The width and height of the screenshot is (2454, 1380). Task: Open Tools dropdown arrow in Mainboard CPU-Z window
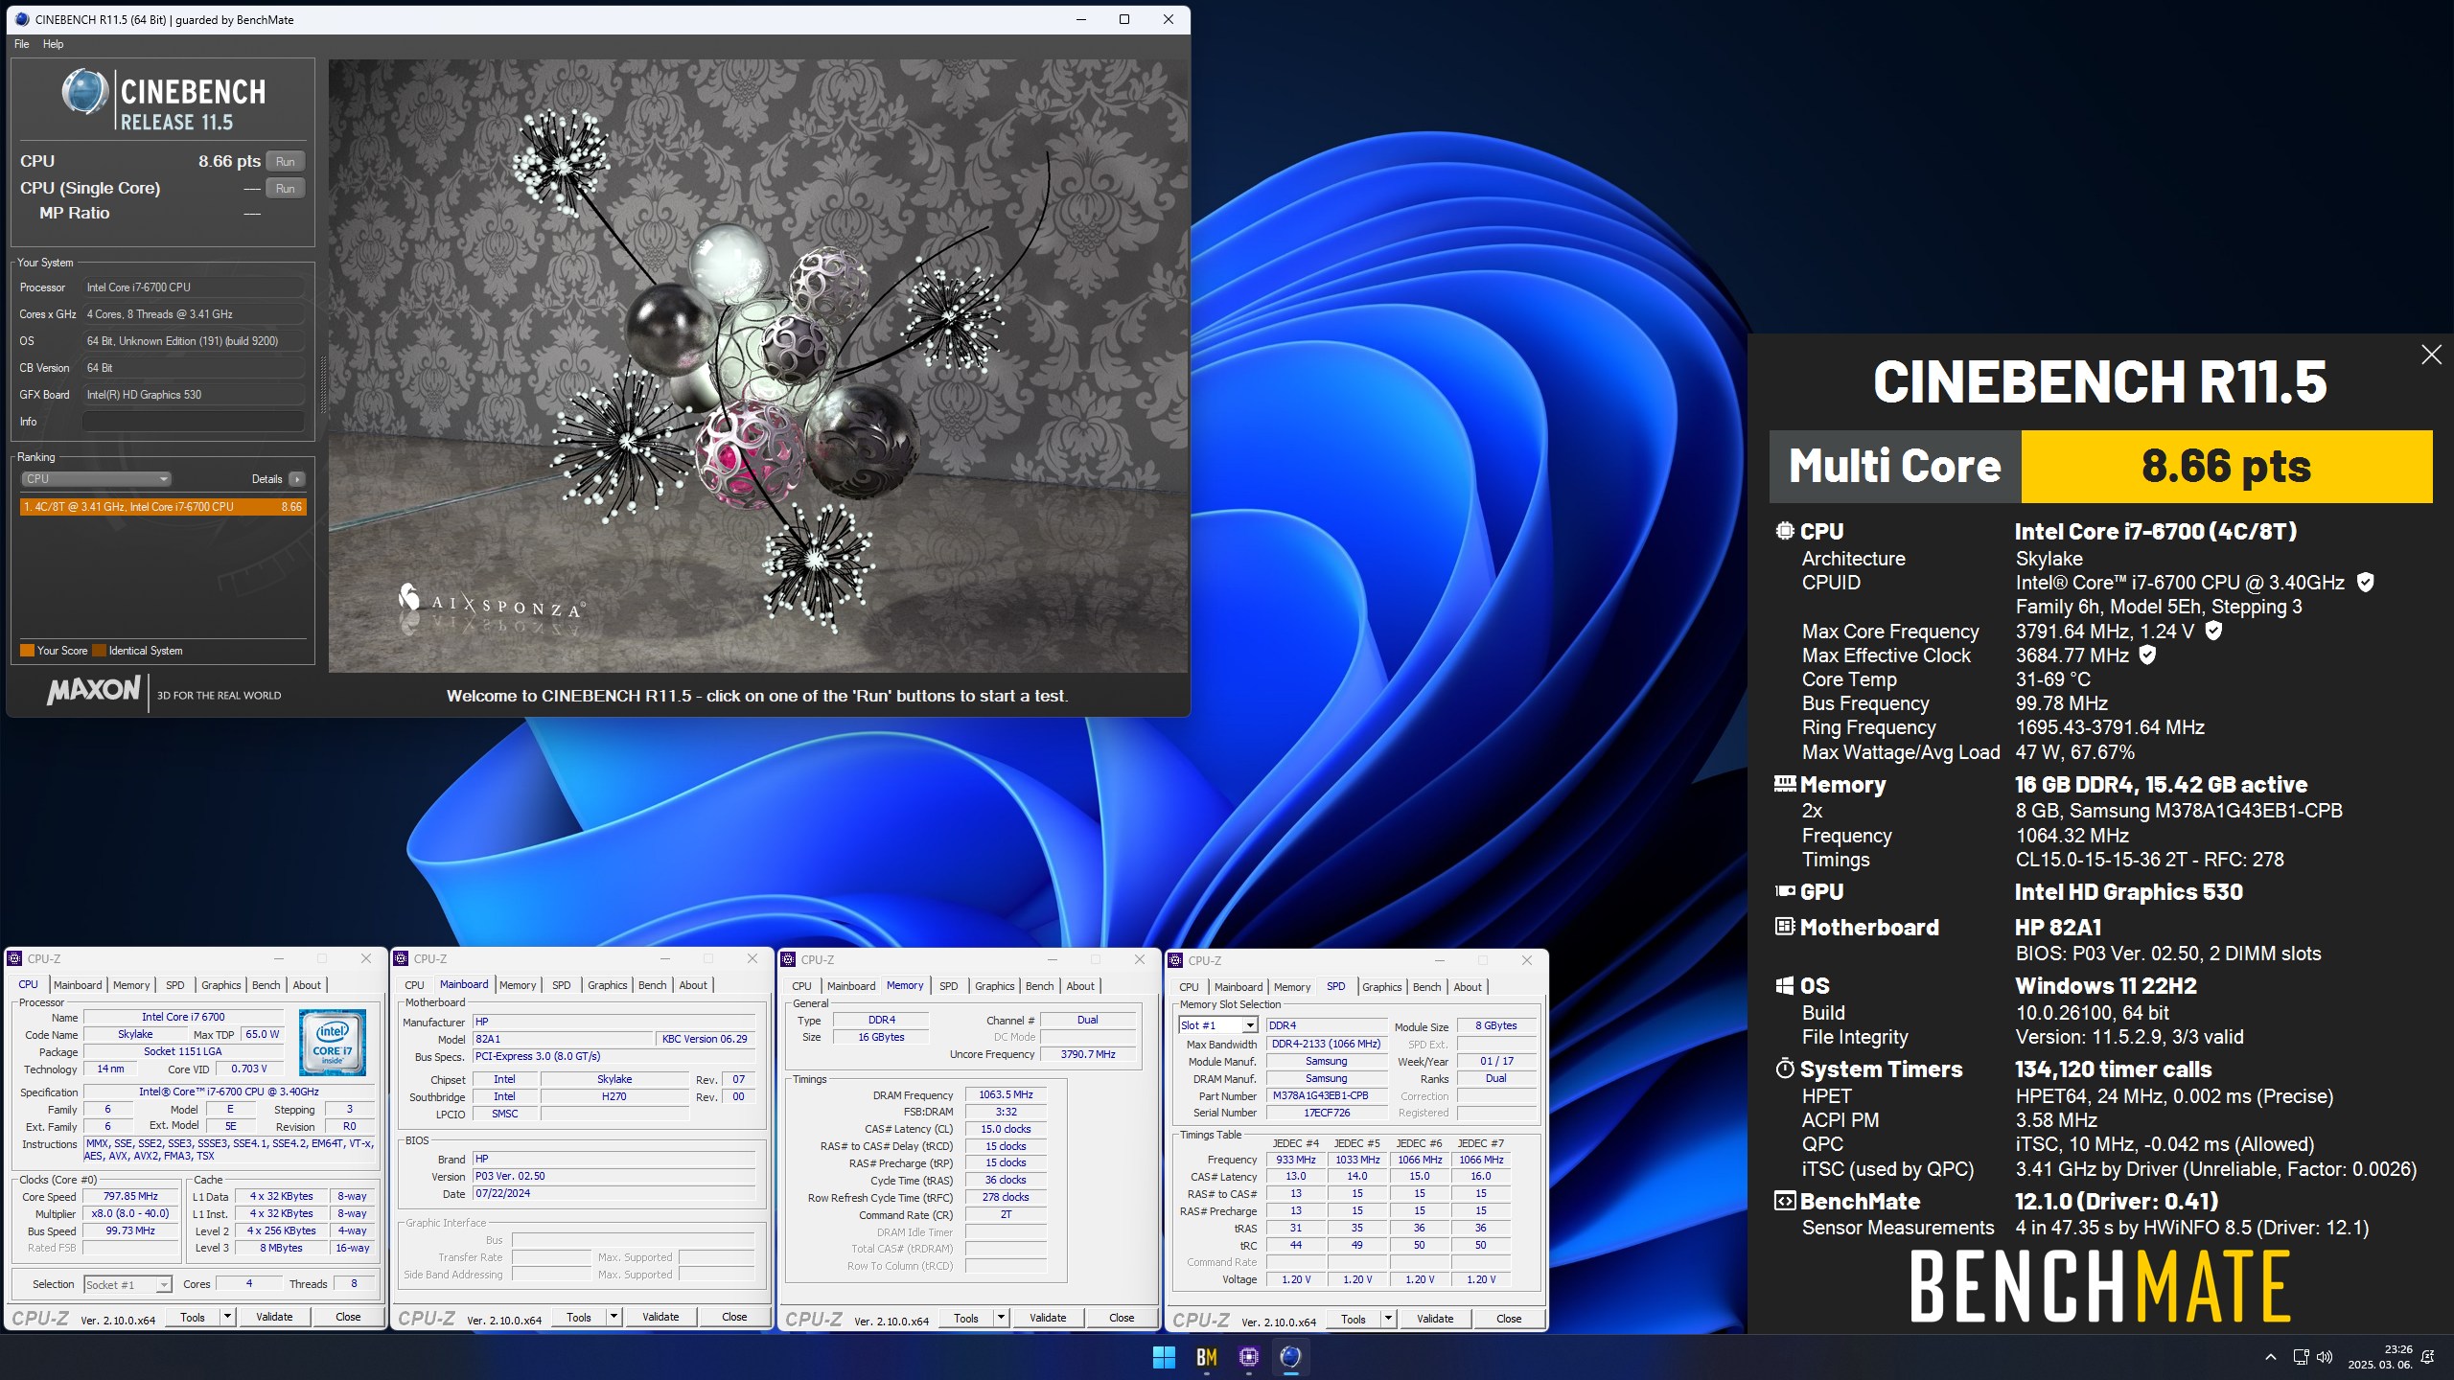click(614, 1317)
